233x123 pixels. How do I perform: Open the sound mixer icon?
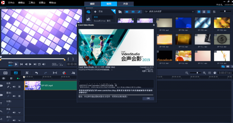73,73
